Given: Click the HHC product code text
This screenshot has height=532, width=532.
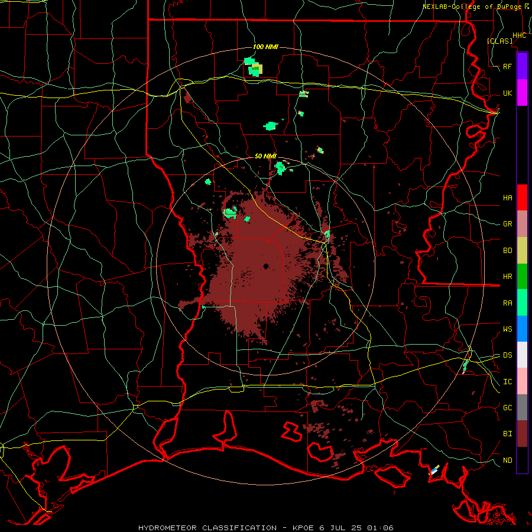Looking at the screenshot, I should 519,35.
